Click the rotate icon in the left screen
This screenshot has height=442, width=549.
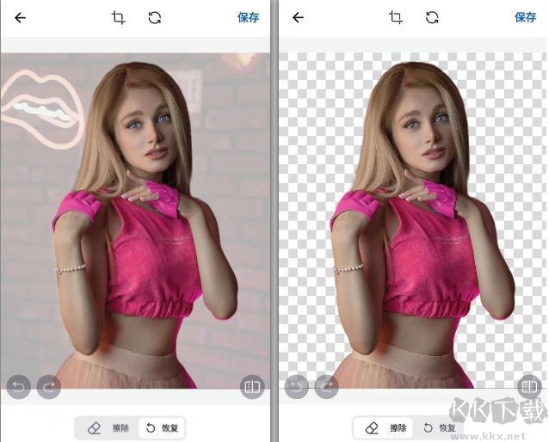point(155,17)
